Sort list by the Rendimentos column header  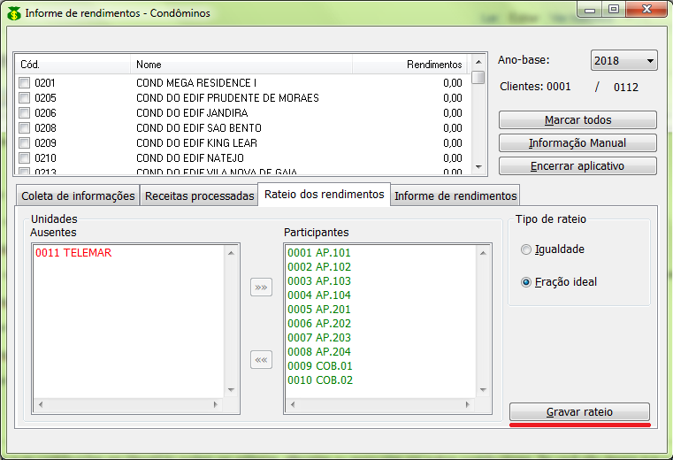click(x=410, y=65)
